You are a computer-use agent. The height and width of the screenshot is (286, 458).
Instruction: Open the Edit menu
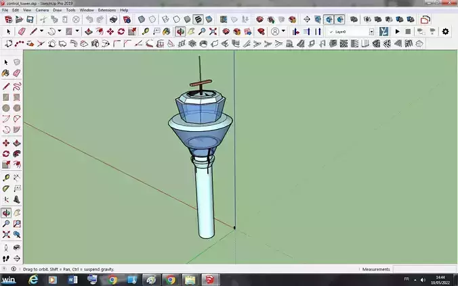16,10
